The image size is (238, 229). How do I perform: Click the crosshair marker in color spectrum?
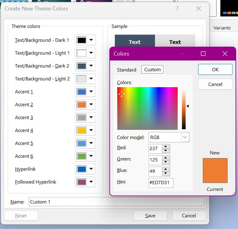click(x=122, y=94)
